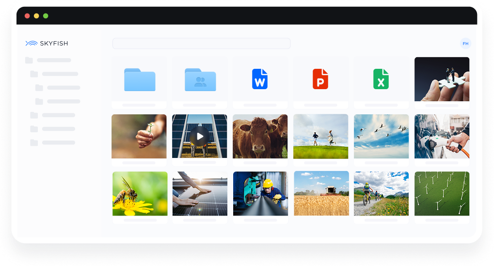494x266 pixels.
Task: Select the electric car charger photo
Action: pos(442,136)
